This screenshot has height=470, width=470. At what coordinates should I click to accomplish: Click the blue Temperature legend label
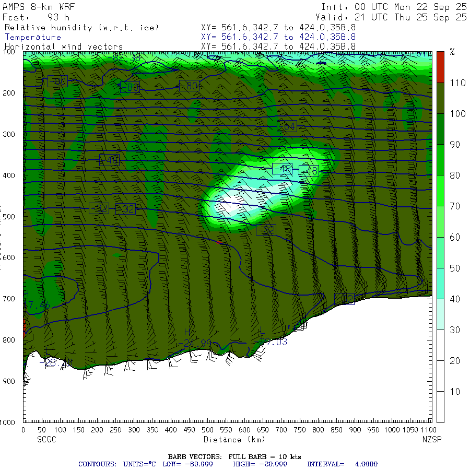click(33, 37)
